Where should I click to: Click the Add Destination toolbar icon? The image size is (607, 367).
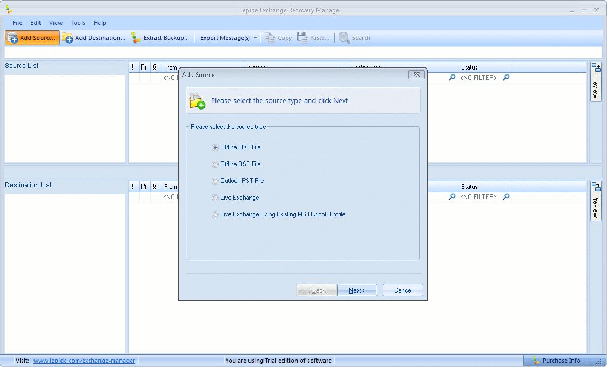(x=68, y=38)
